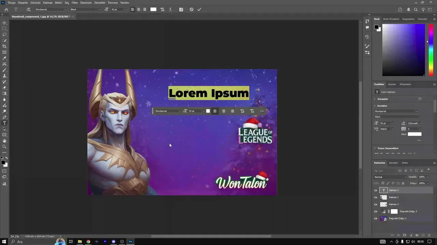Select the Rectangular Marquee tool
Screen dimensions: 437x245
pyautogui.click(x=4, y=29)
